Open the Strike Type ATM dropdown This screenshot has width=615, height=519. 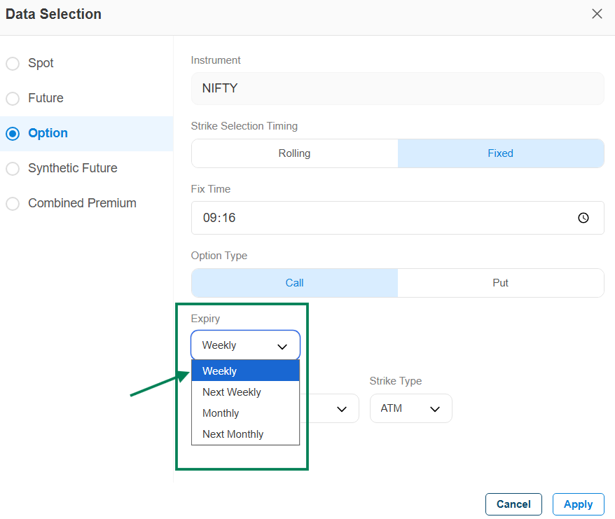[x=410, y=408]
